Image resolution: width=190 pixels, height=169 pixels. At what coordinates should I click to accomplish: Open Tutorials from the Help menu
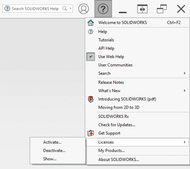pos(138,40)
